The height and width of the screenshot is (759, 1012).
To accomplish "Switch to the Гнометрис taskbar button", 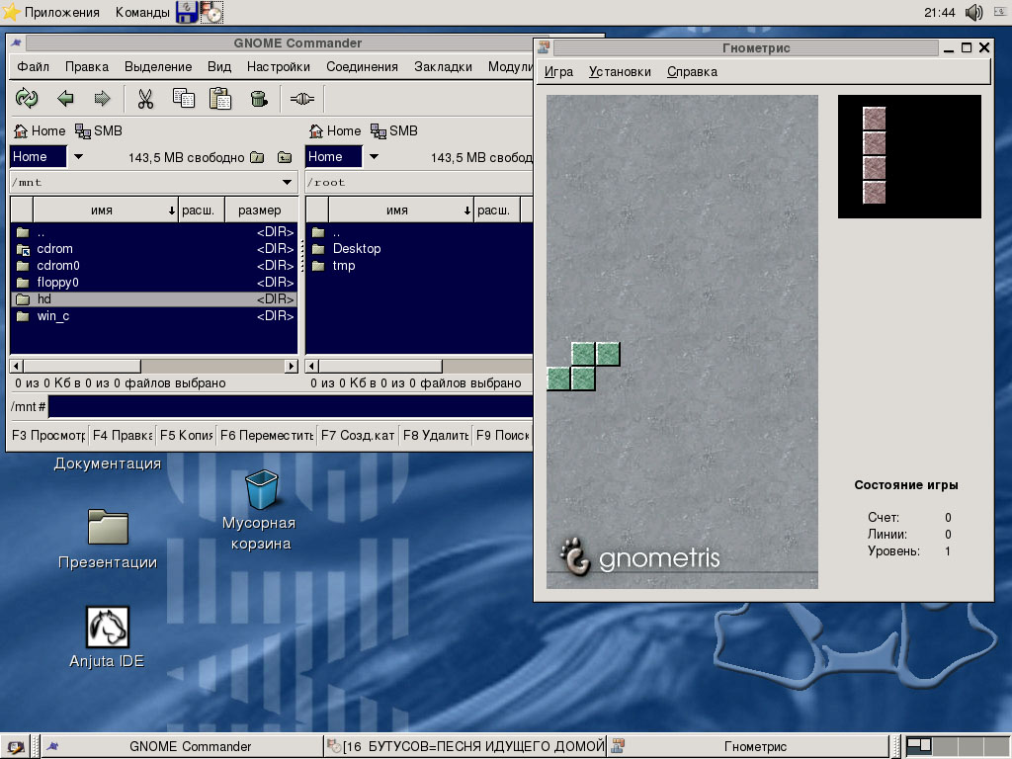I will click(749, 747).
